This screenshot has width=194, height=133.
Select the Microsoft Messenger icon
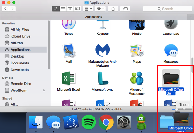(137, 78)
